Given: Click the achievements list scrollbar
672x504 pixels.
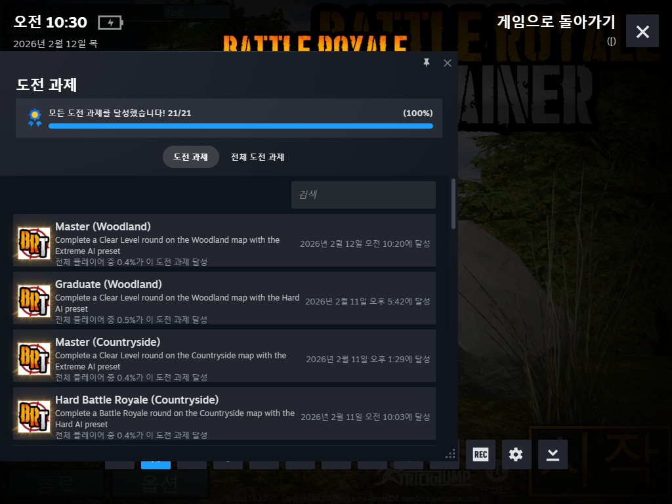Looking at the screenshot, I should 453,204.
